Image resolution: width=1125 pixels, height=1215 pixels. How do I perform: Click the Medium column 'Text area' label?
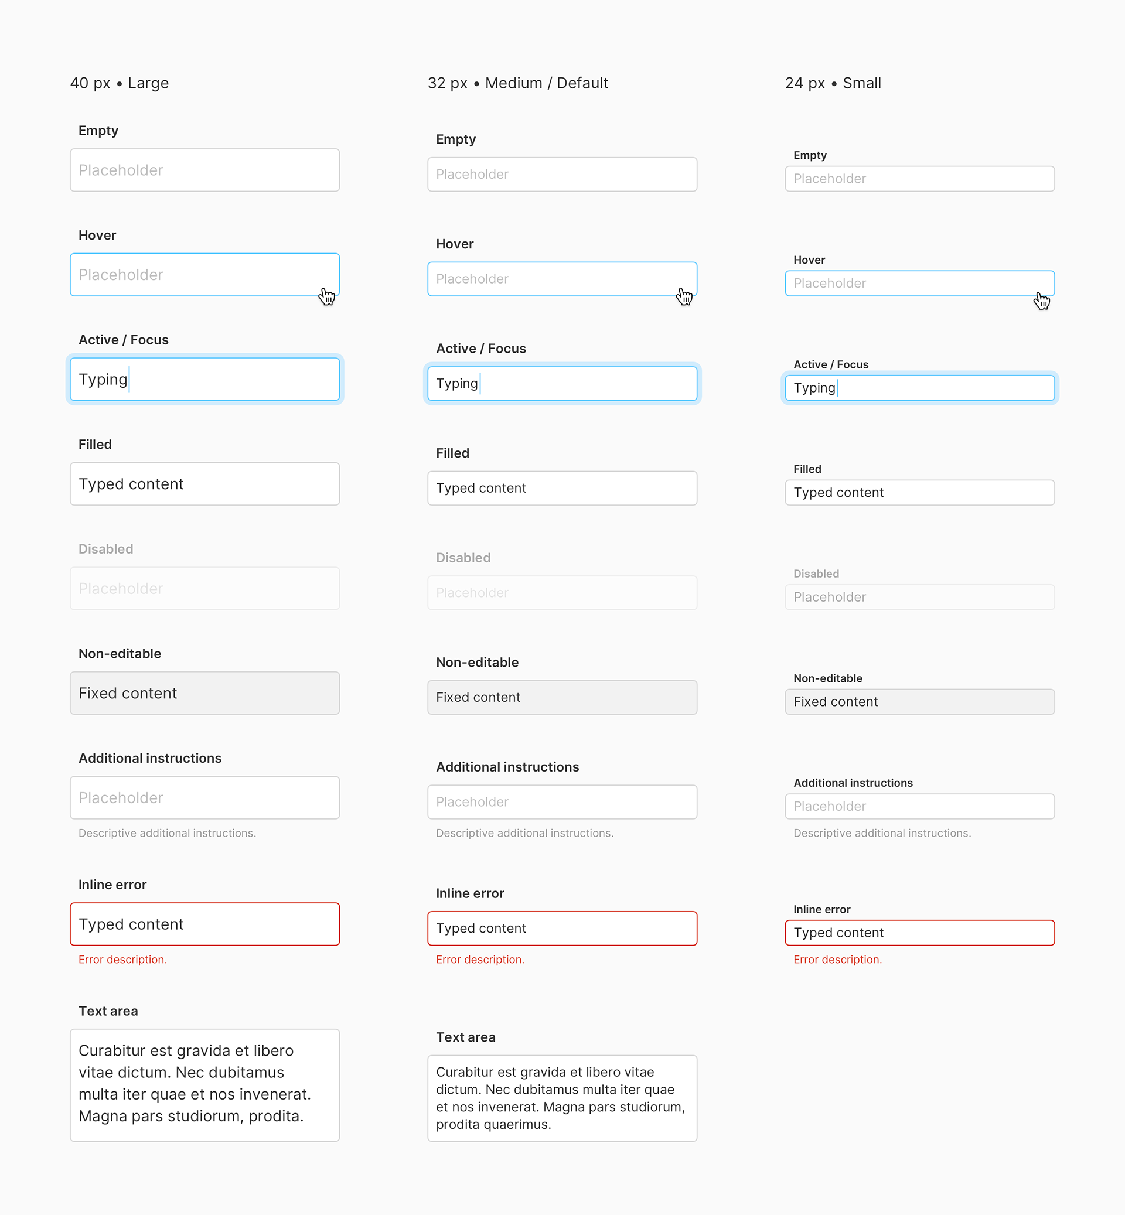[466, 1037]
